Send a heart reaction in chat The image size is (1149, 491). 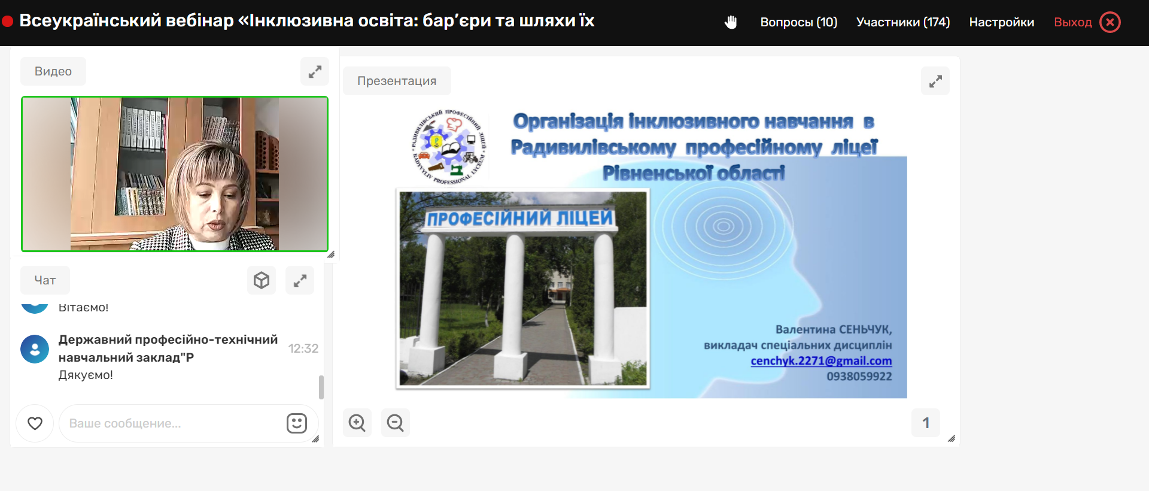click(x=35, y=423)
